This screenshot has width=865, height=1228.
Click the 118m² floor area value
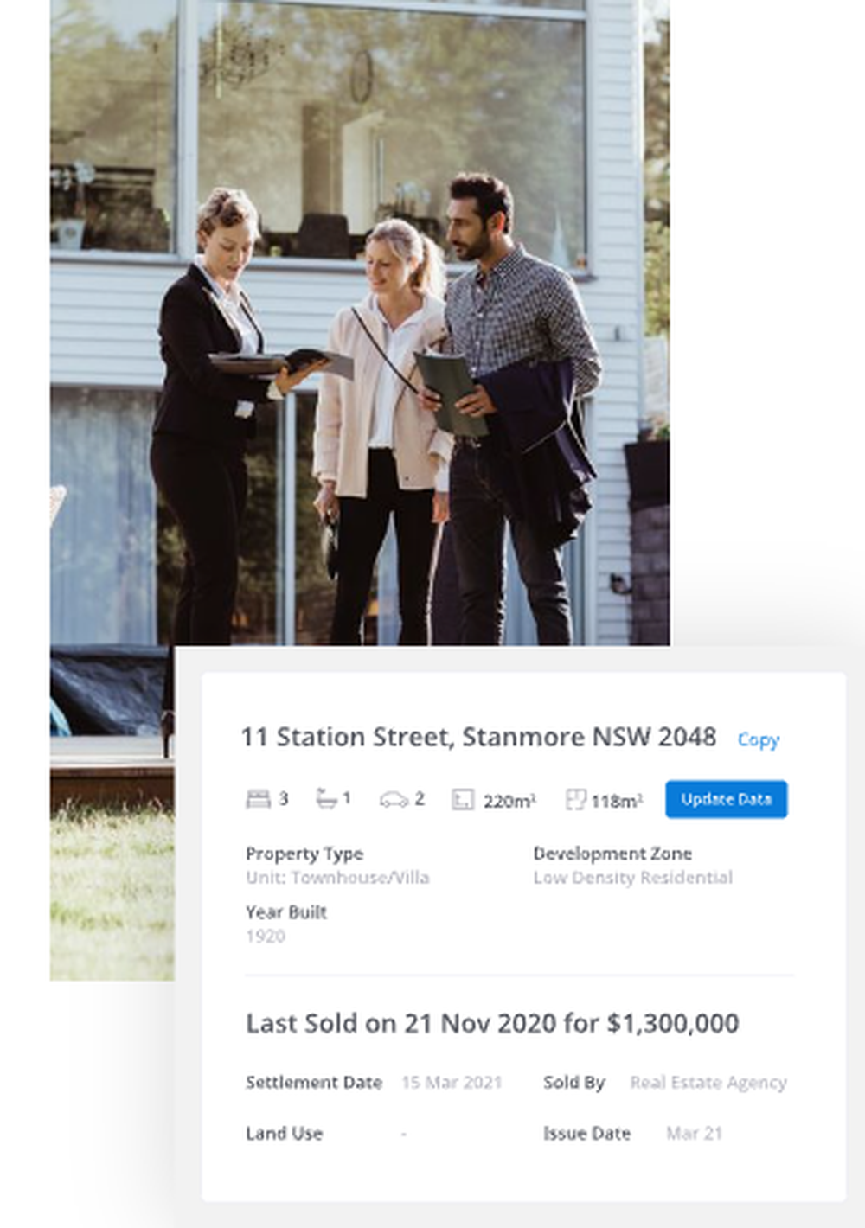617,801
